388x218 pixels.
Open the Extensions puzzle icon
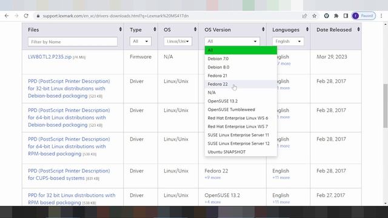[336, 16]
